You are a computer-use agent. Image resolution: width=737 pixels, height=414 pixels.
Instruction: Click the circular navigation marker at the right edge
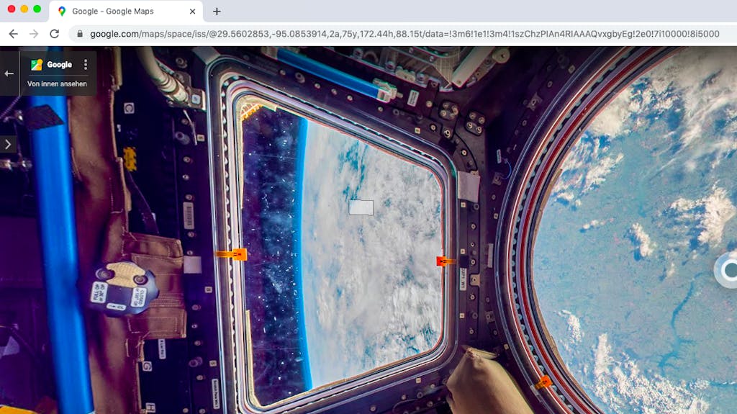(726, 269)
